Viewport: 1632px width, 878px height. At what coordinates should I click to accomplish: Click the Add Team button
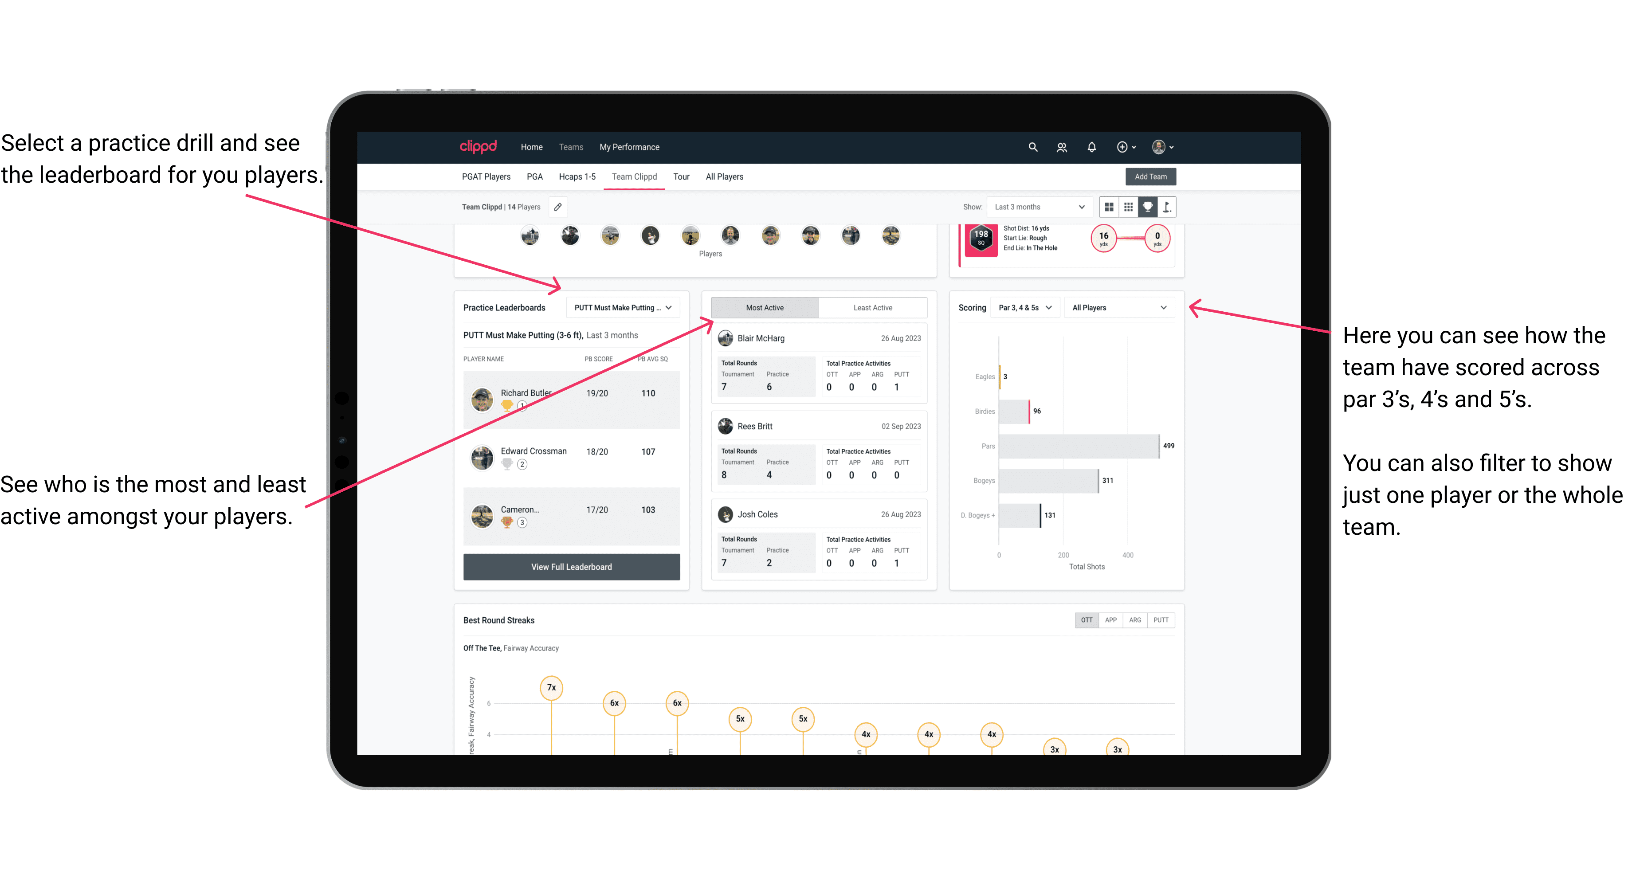[x=1150, y=176]
